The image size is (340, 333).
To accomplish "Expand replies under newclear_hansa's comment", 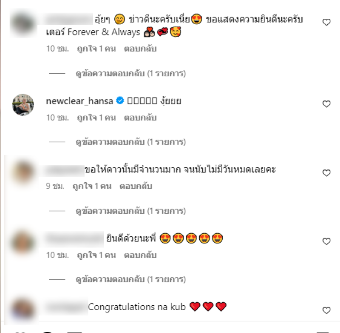I will pos(130,142).
